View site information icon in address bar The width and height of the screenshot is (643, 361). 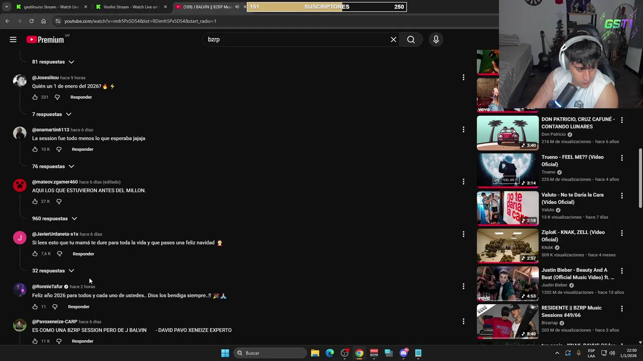pyautogui.click(x=58, y=21)
